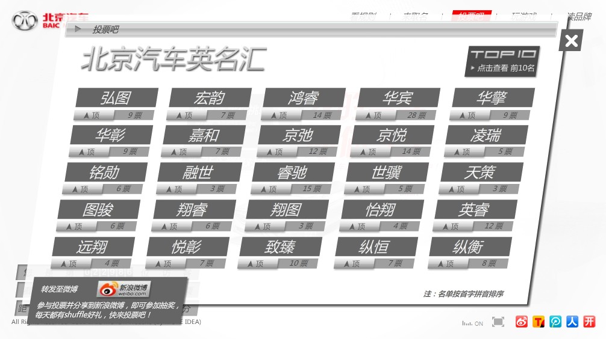
Task: Vote up 天策 with its 顶 button
Action: (x=458, y=189)
